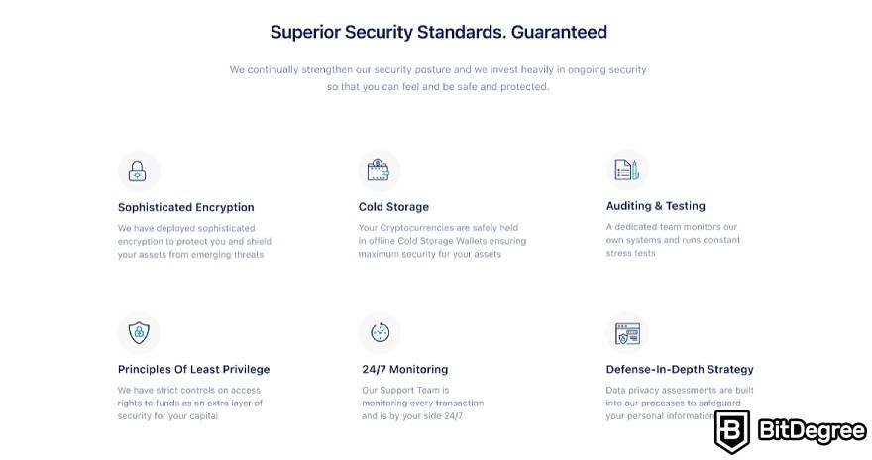The width and height of the screenshot is (872, 460).
Task: Click the padlock Sophisticated Encryption icon
Action: tap(138, 171)
